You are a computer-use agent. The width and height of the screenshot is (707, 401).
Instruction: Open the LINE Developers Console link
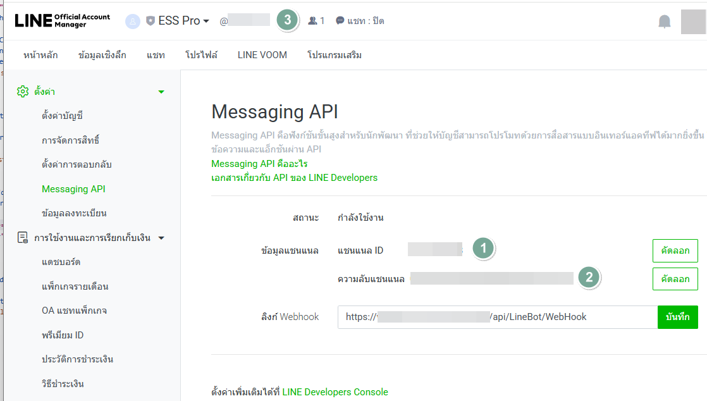point(335,392)
